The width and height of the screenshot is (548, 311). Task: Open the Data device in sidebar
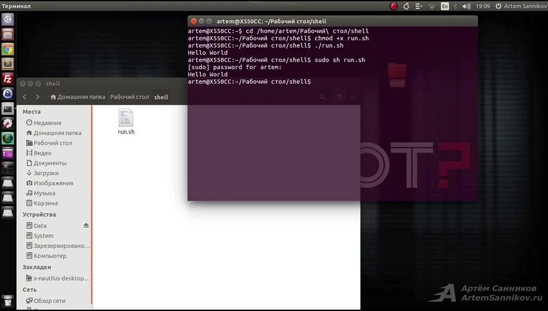tap(36, 226)
